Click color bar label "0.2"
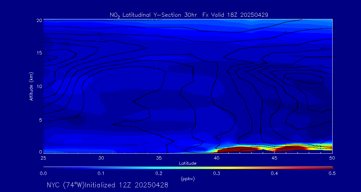 159,173
